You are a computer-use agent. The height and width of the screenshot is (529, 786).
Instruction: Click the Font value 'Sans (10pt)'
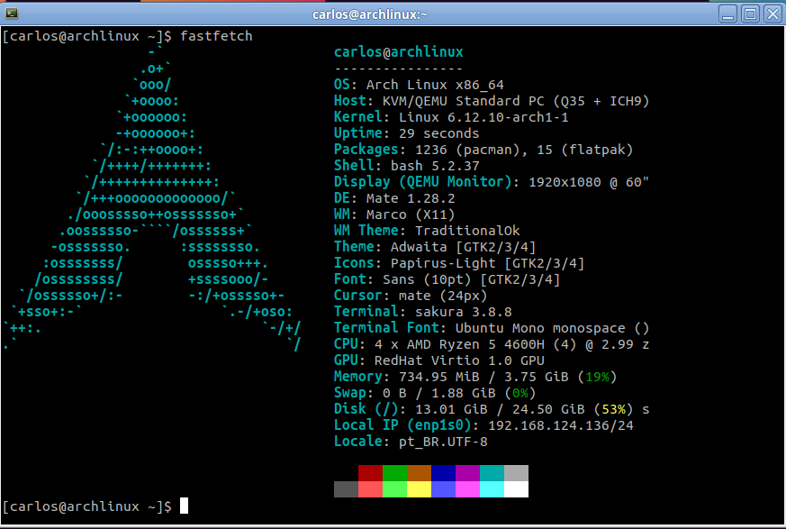[x=427, y=279]
